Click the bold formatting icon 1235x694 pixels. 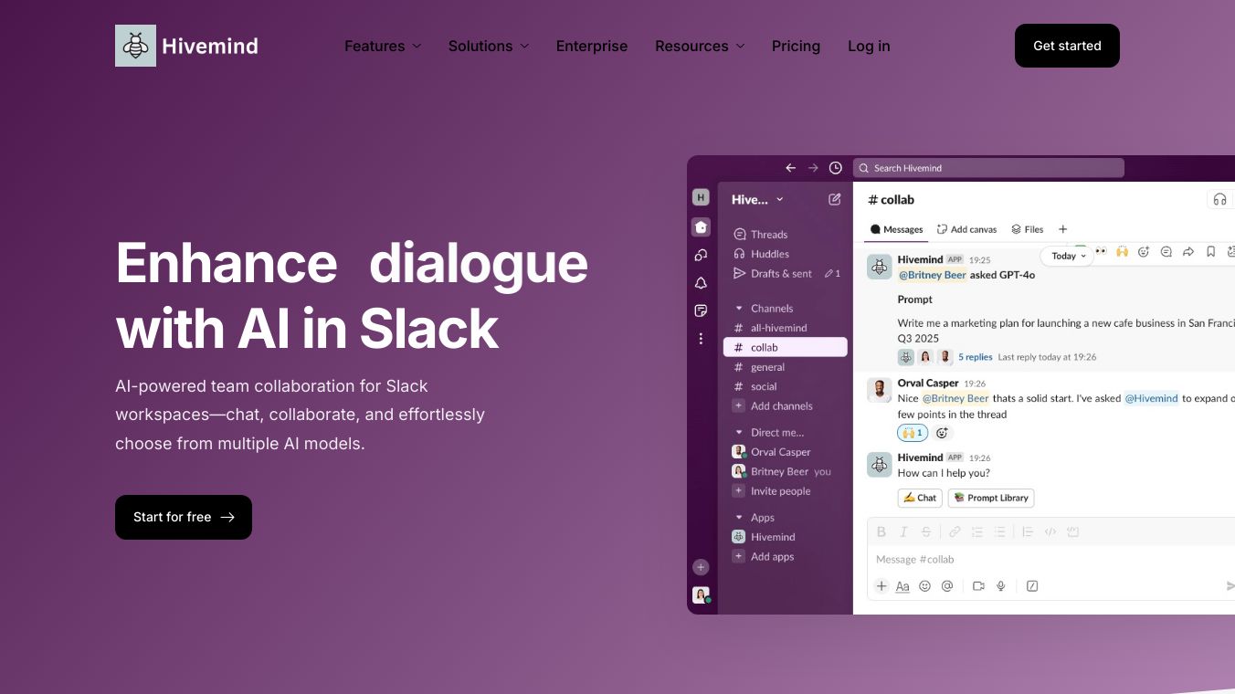(x=881, y=531)
